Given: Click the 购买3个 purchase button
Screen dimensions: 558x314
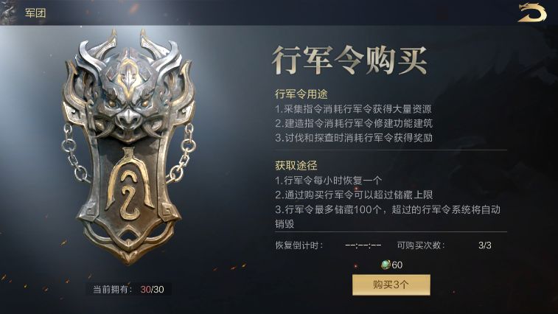Looking at the screenshot, I should tap(391, 285).
